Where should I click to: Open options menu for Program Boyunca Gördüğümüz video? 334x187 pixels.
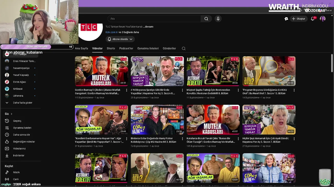[294, 90]
